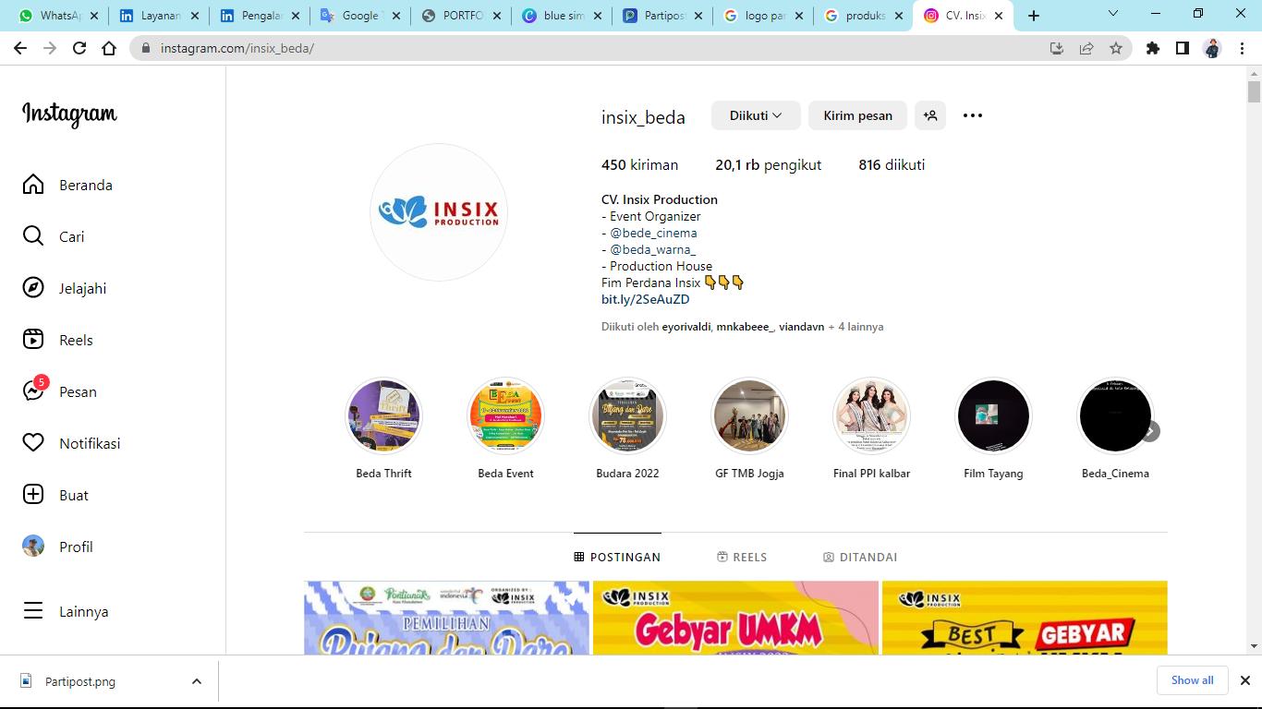Open the eyorivaldi follower link
The height and width of the screenshot is (709, 1262).
[x=686, y=327]
